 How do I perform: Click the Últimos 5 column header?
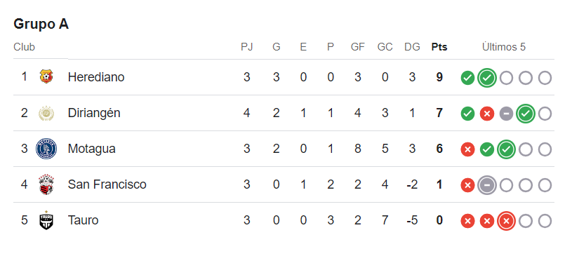pyautogui.click(x=504, y=47)
